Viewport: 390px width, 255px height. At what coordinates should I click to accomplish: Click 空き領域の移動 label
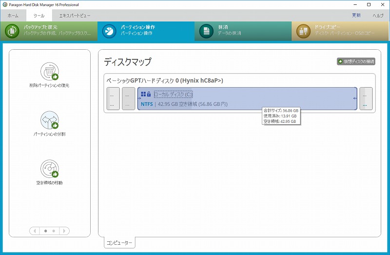(49, 183)
